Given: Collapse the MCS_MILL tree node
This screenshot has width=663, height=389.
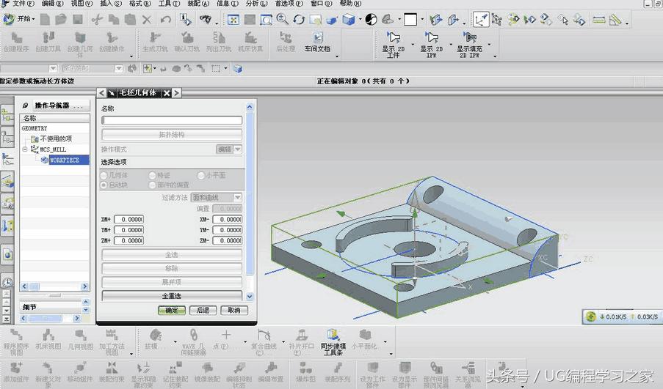Looking at the screenshot, I should tap(25, 149).
